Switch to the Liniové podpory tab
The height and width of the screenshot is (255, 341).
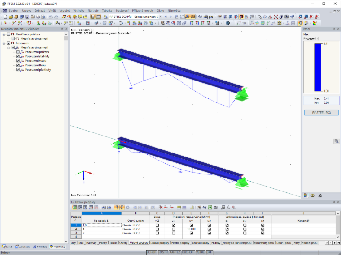click(x=160, y=243)
